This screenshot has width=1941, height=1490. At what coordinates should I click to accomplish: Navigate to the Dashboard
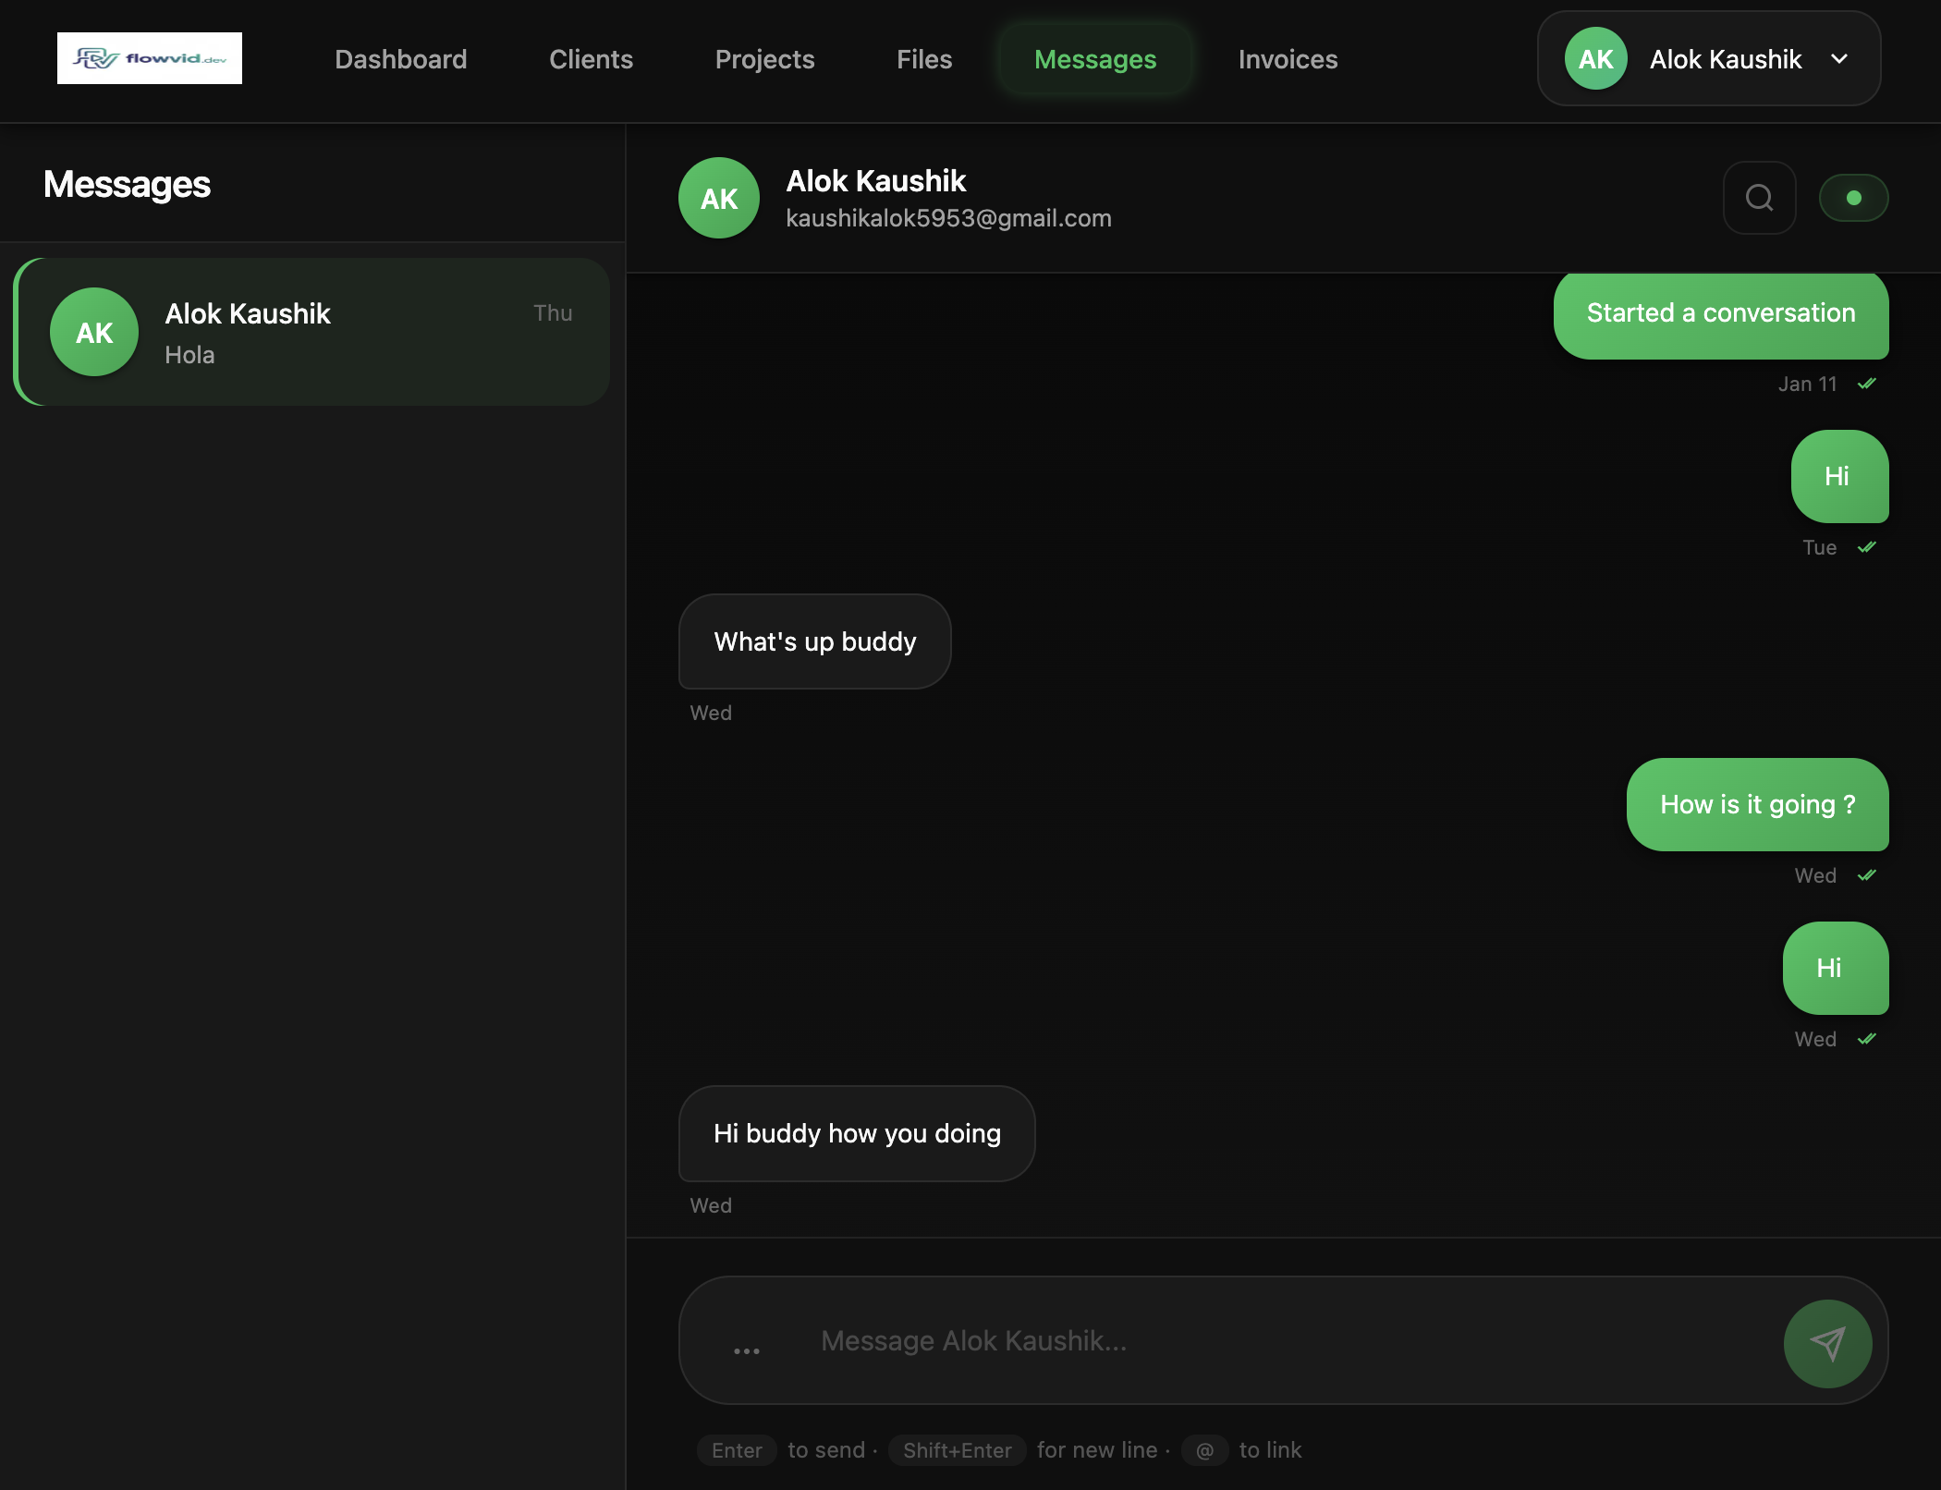point(400,58)
